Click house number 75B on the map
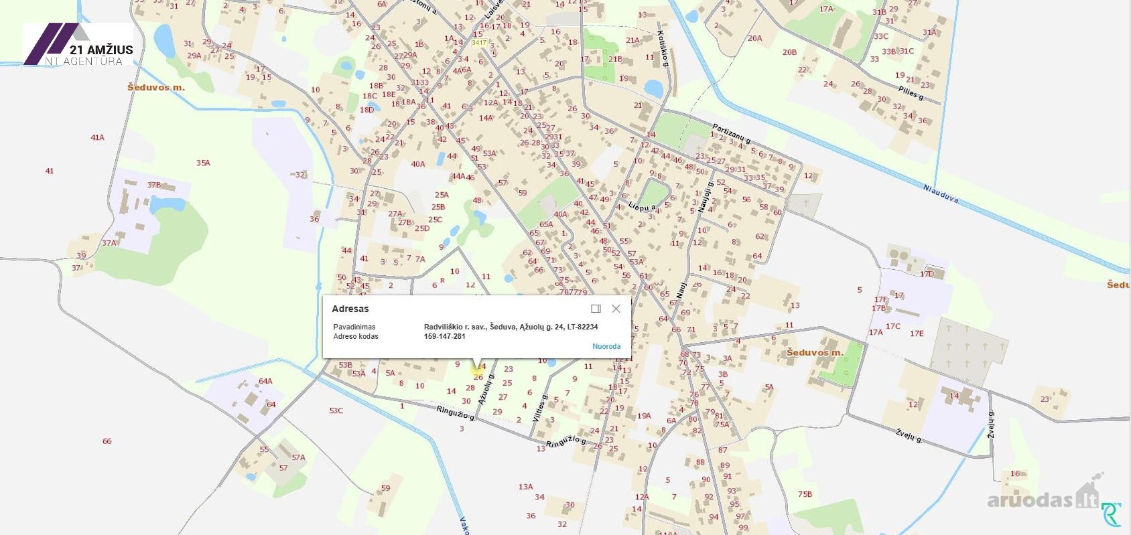This screenshot has width=1131, height=535. (x=805, y=494)
